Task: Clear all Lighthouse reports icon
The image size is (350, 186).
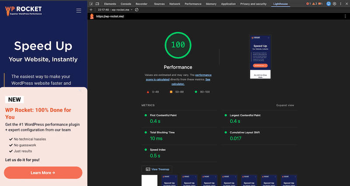Action: pyautogui.click(x=136, y=10)
